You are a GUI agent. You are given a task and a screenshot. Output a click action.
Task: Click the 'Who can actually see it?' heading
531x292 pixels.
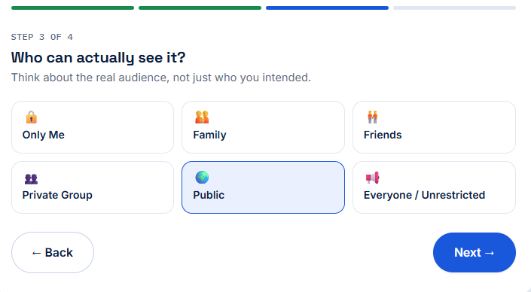click(x=98, y=57)
